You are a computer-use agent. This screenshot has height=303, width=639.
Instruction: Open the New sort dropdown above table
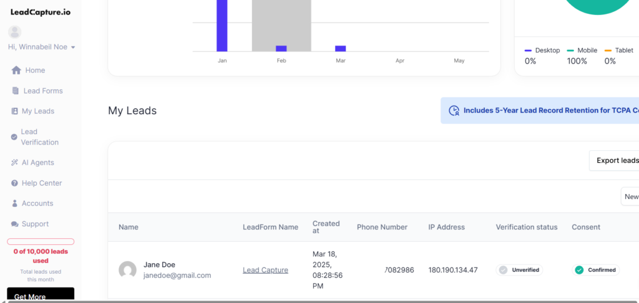click(x=630, y=196)
